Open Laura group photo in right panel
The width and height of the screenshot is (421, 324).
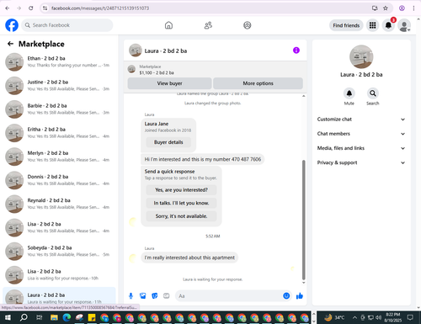click(x=361, y=56)
